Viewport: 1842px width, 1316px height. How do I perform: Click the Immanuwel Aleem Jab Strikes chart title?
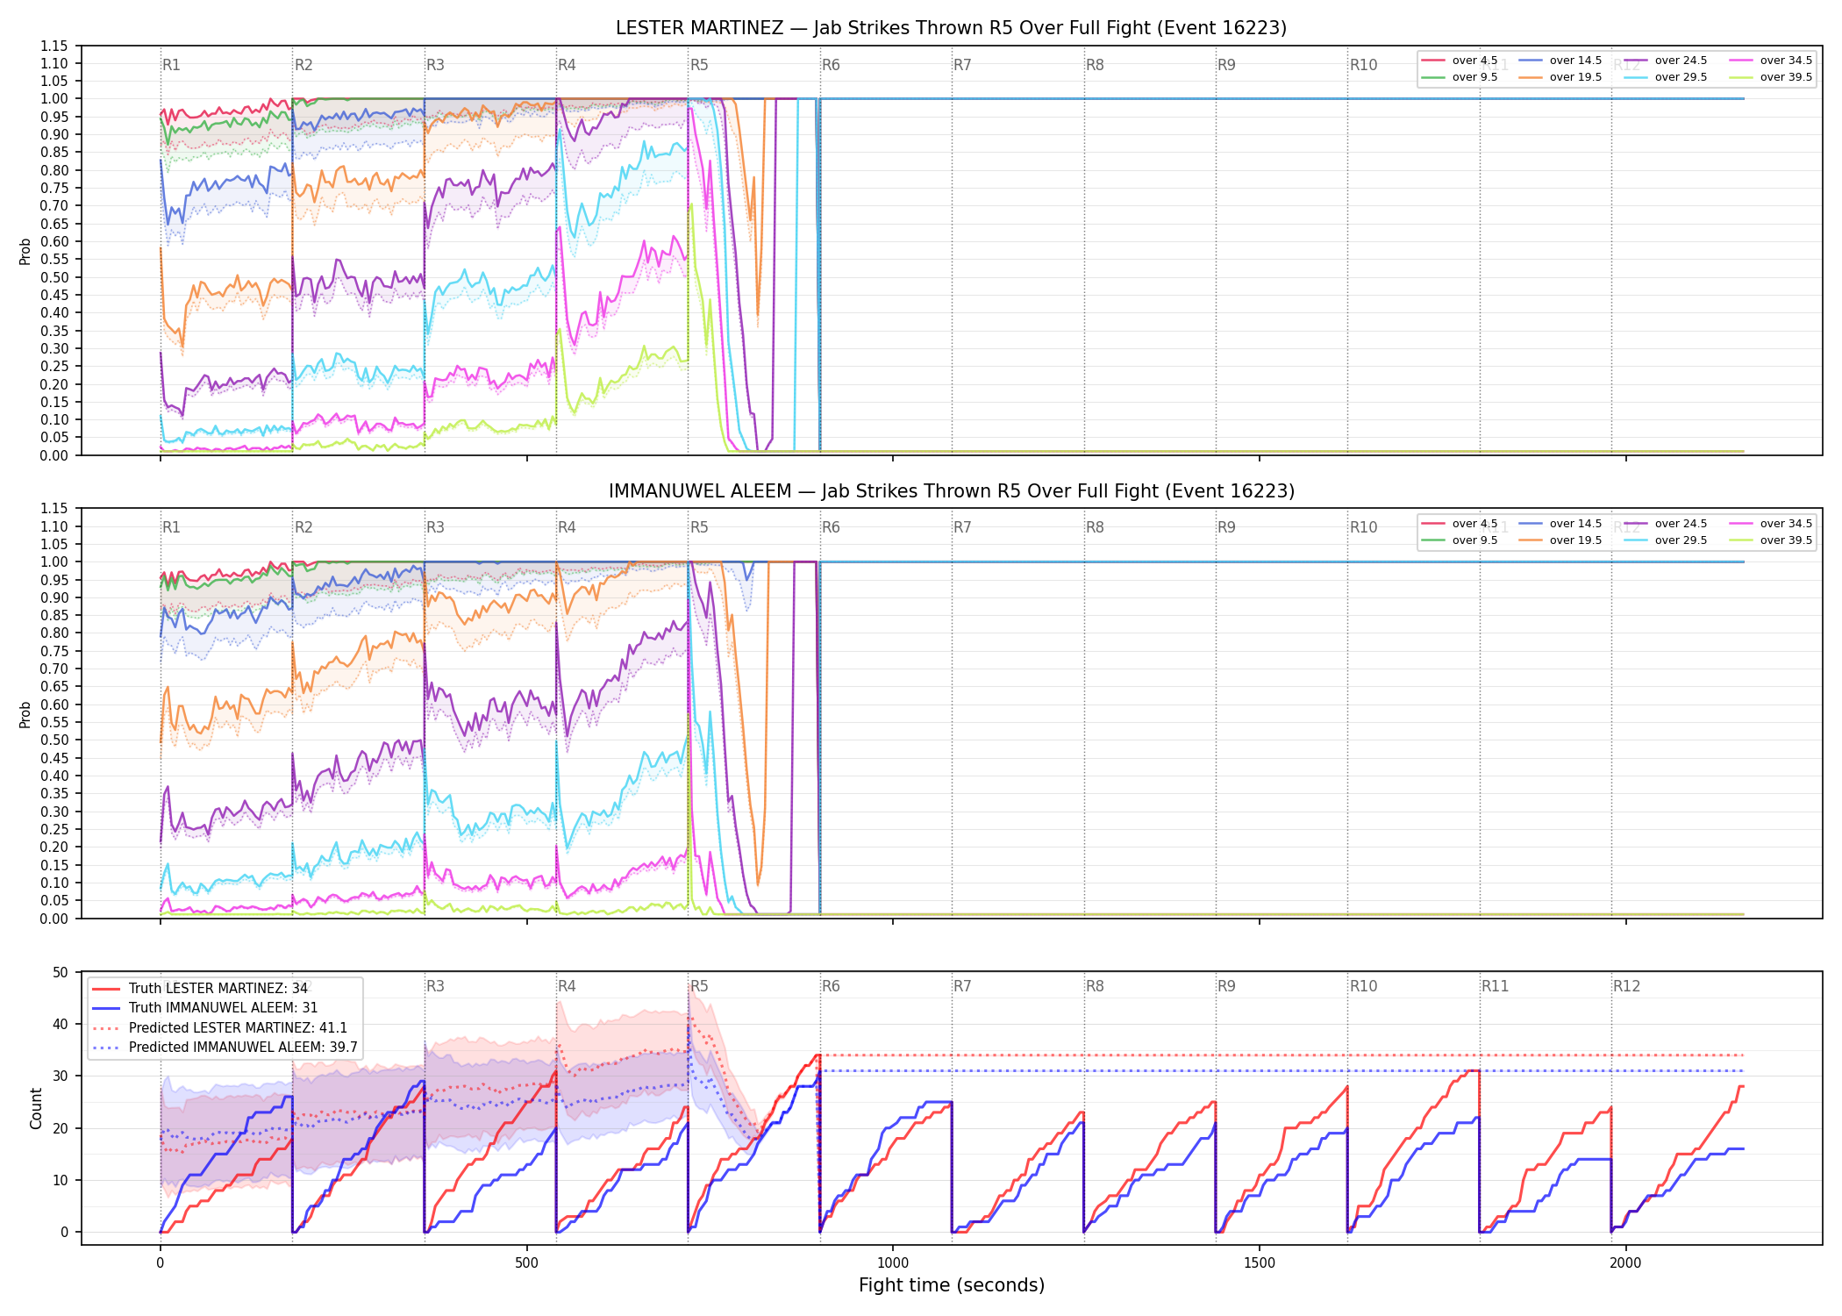(951, 491)
